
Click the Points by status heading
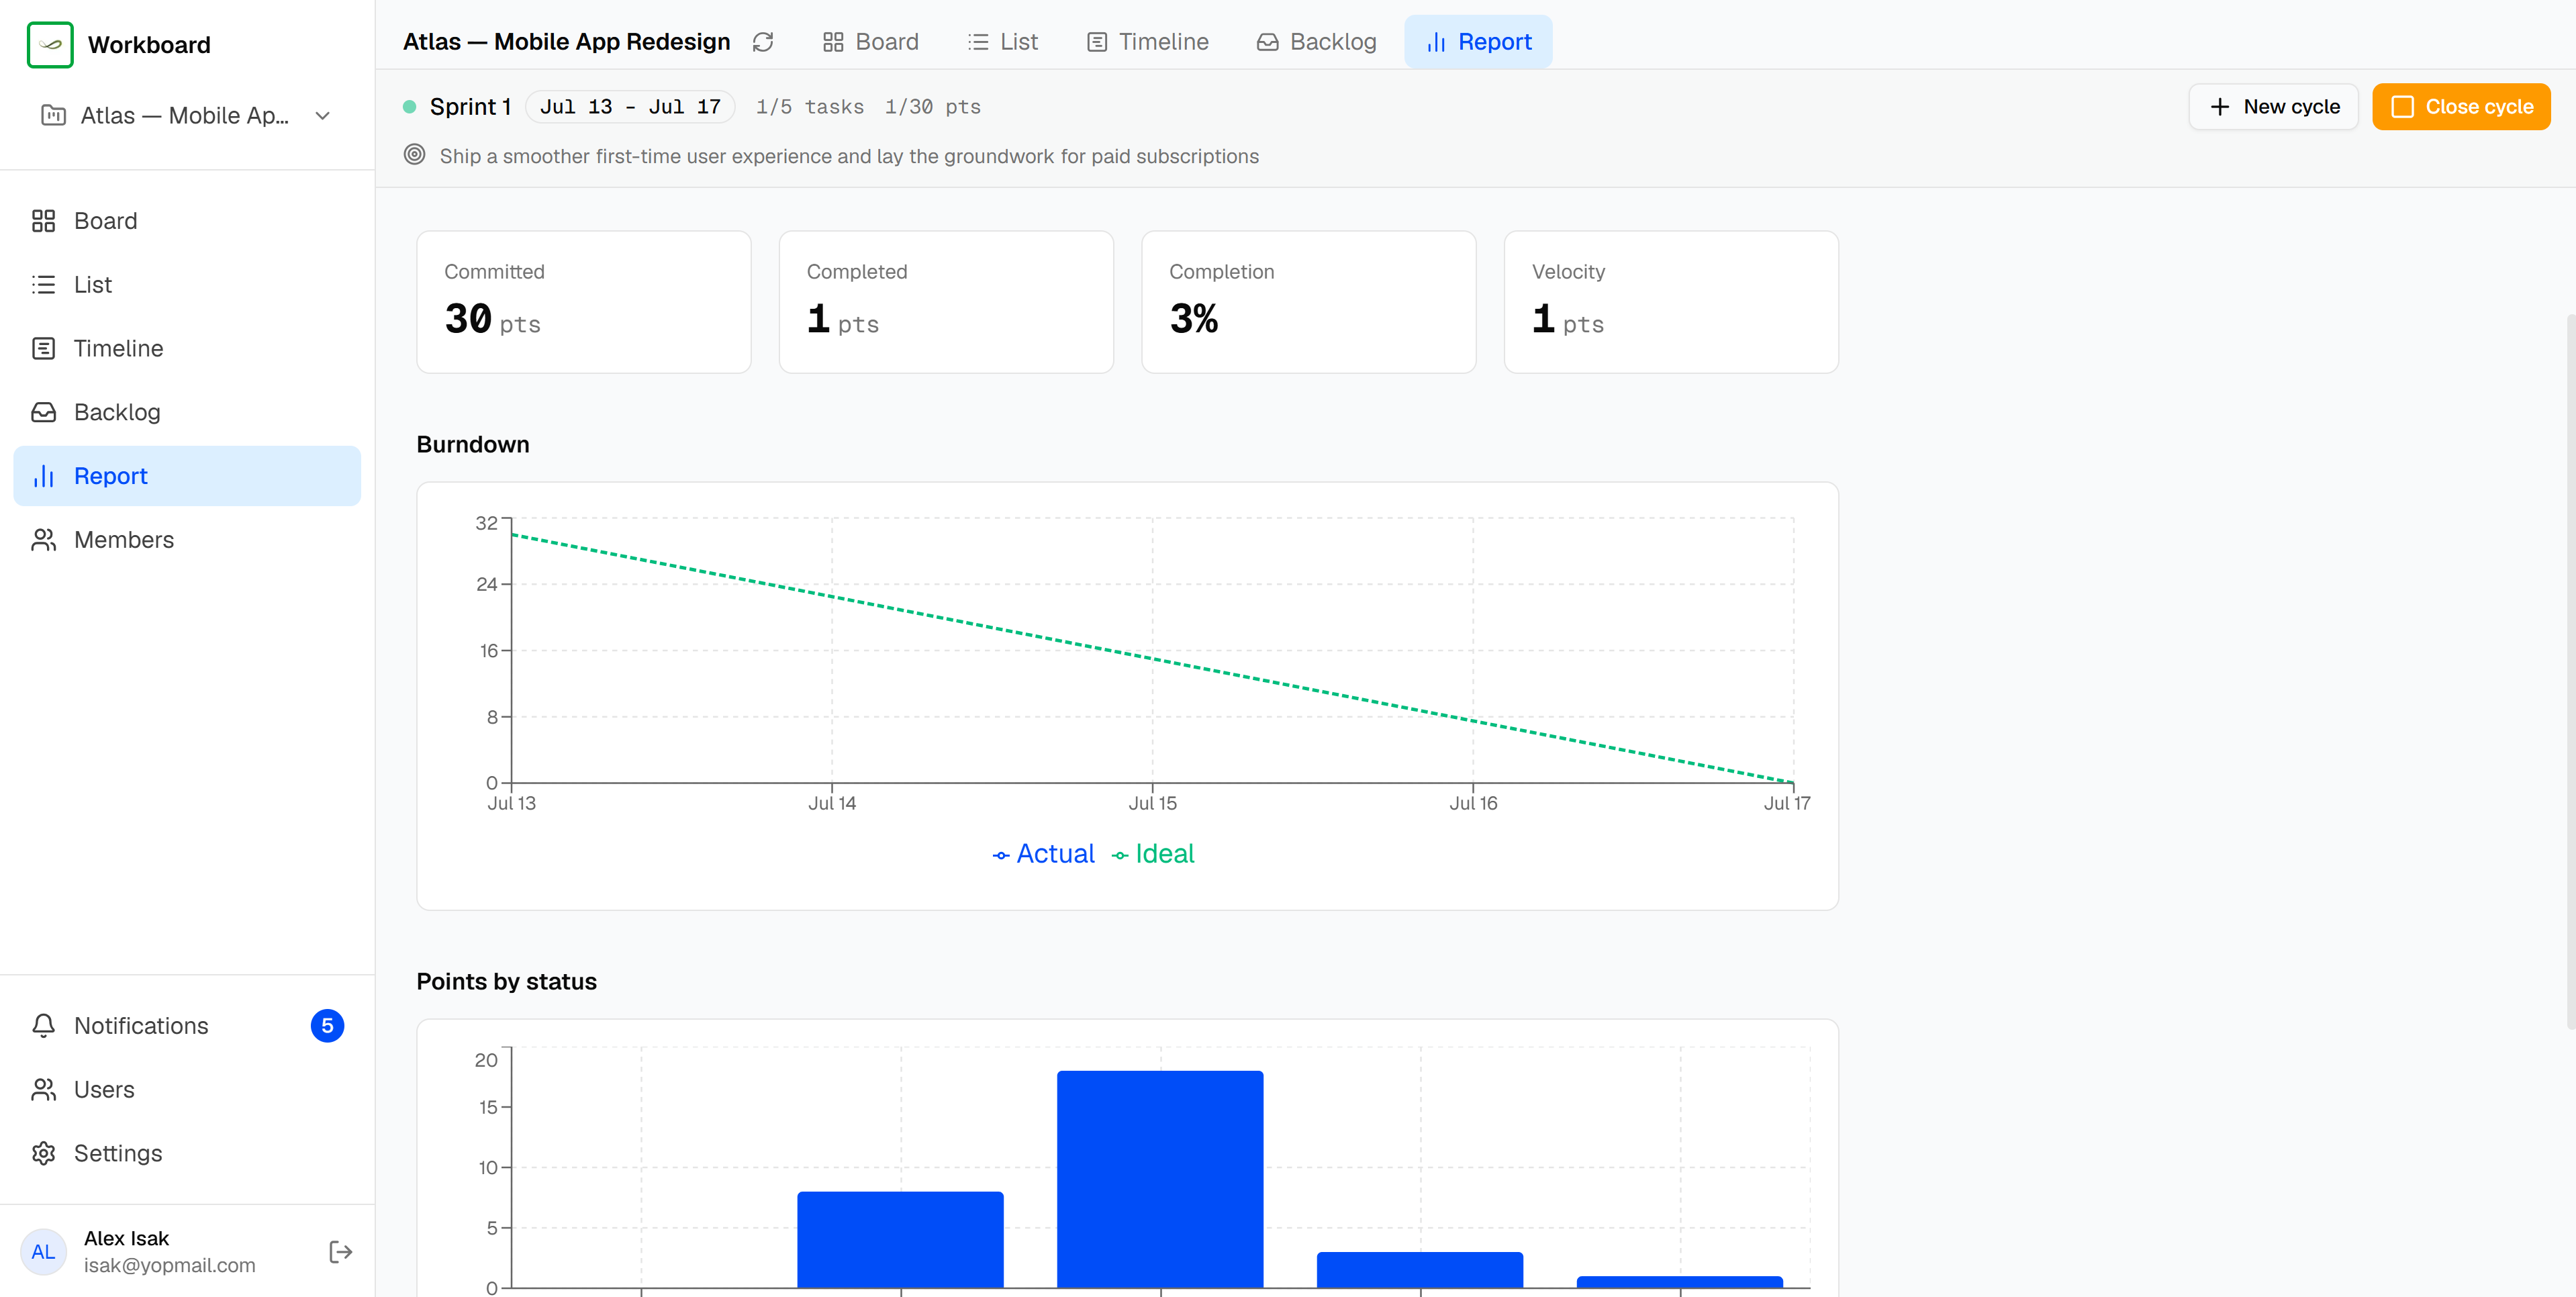506,982
